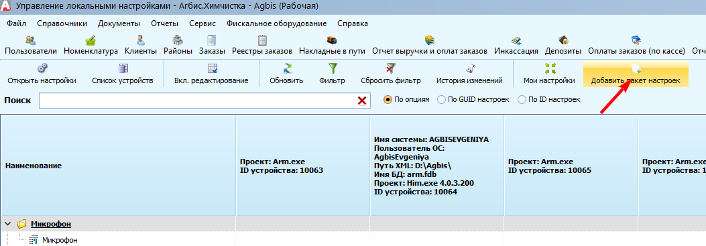This screenshot has height=246, width=706.
Task: Open the Фискальное оборудование menu
Action: coord(277,24)
